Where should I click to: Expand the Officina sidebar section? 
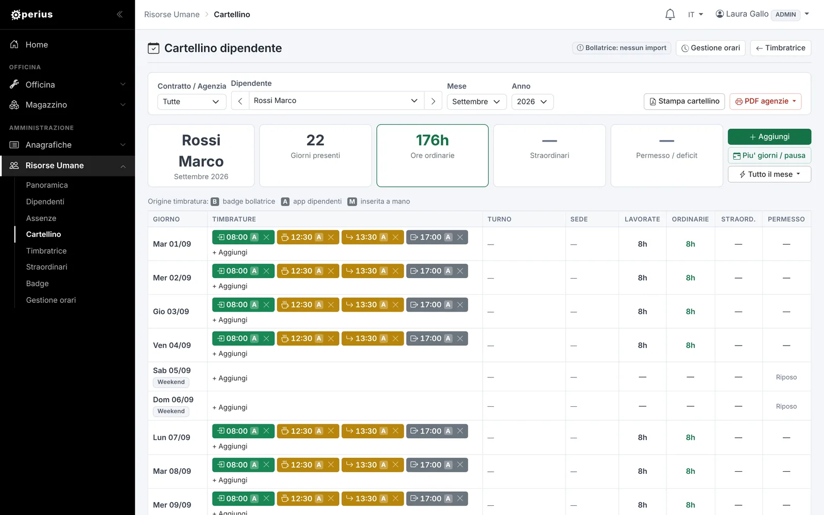pos(67,84)
